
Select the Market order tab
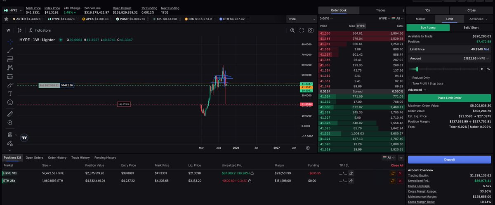420,19
